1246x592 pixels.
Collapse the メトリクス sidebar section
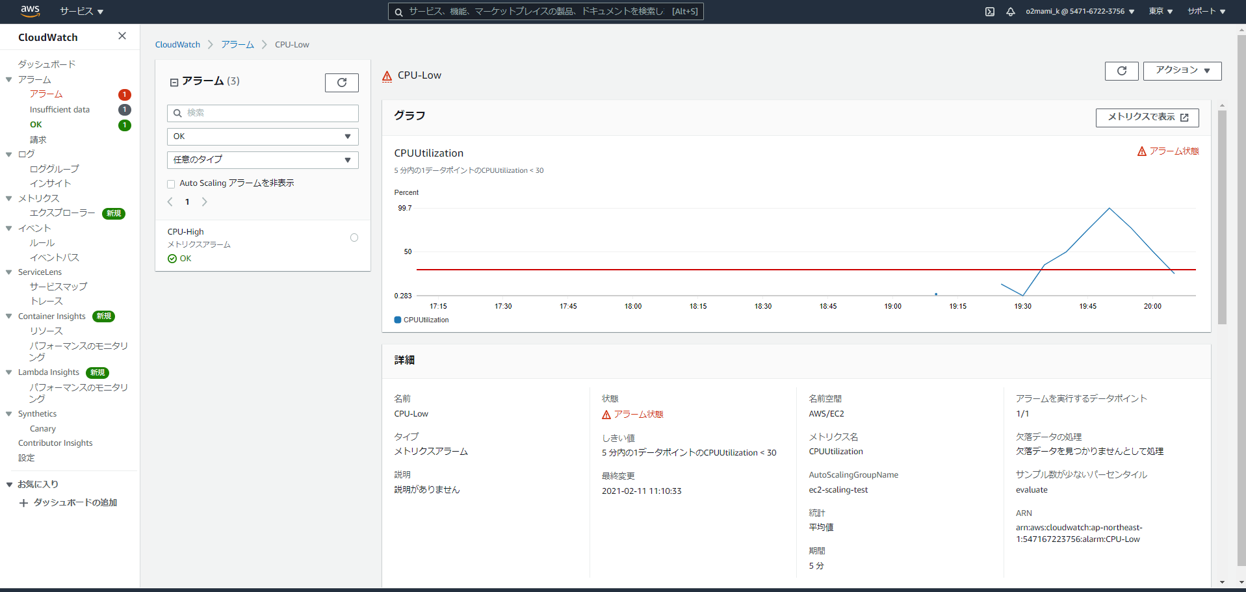click(x=9, y=198)
